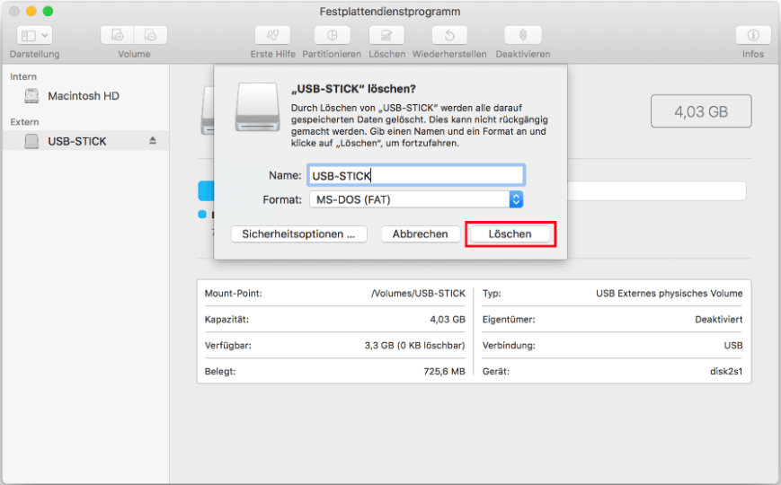Open the Partitionieren toolbar tool
781x485 pixels.
(x=332, y=35)
